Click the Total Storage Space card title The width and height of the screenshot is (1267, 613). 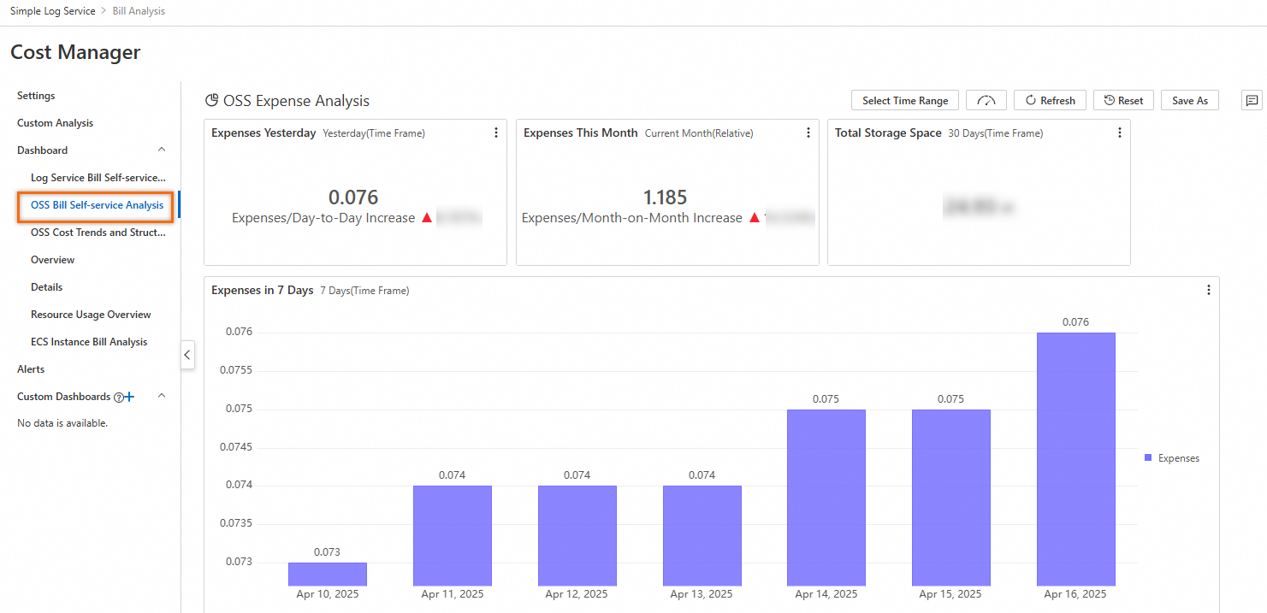888,133
